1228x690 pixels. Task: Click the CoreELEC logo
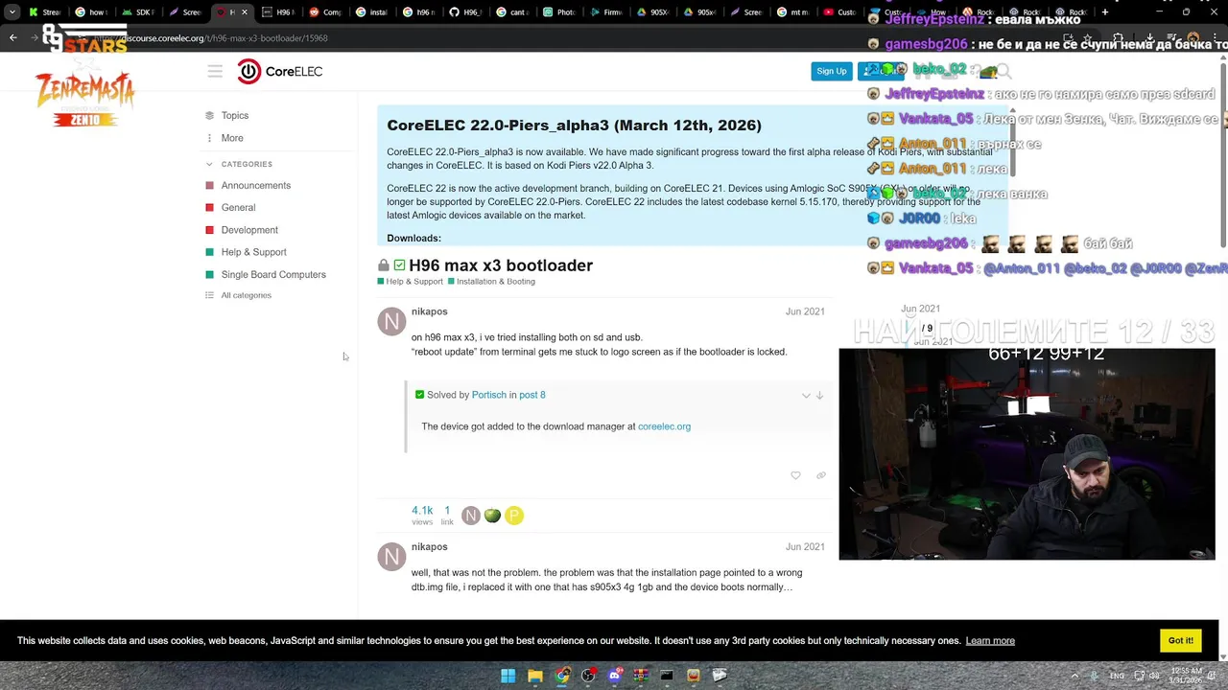(x=280, y=72)
